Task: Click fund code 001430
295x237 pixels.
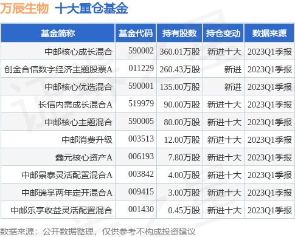Action: [x=141, y=209]
